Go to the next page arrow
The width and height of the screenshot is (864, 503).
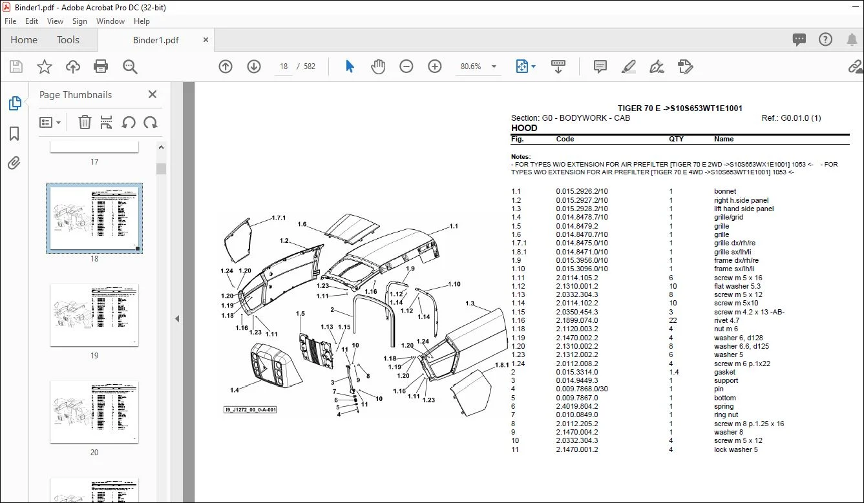[254, 67]
